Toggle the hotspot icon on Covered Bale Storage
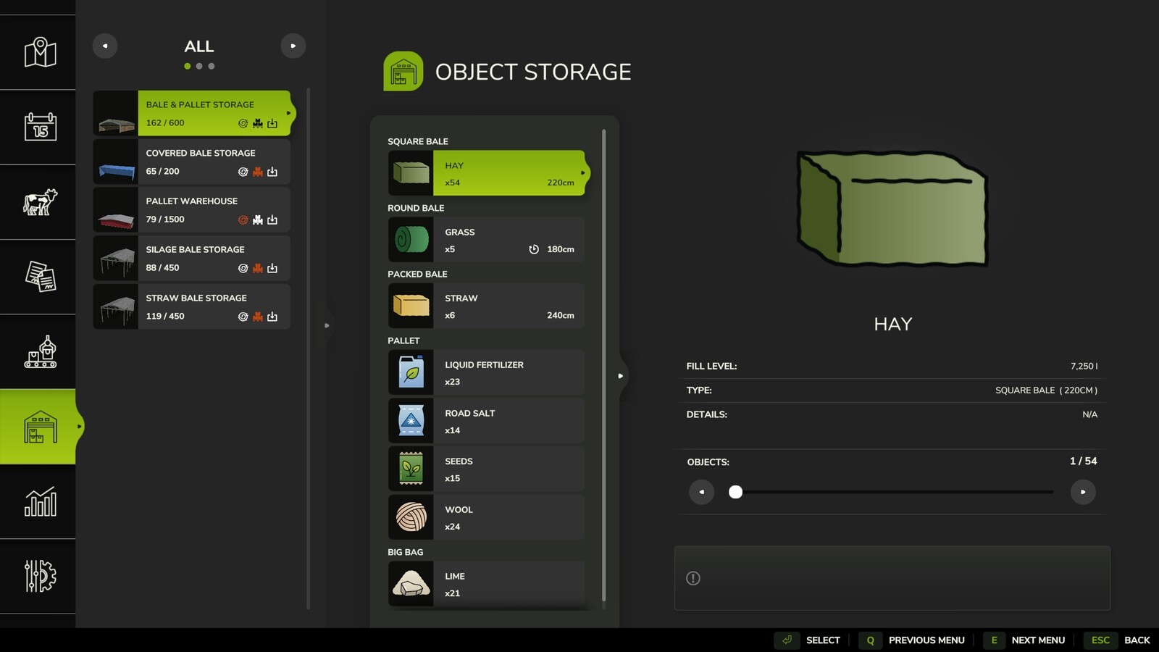 tap(242, 171)
